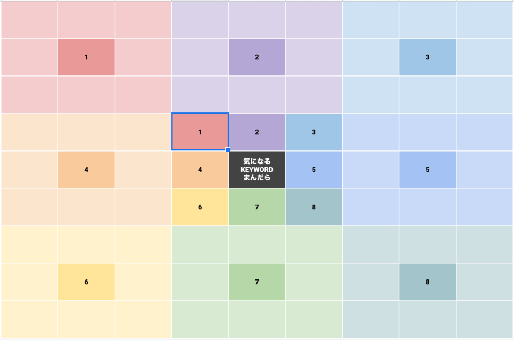Image resolution: width=514 pixels, height=340 pixels.
Task: Select cell 5 inside the periwinkle block
Action: pos(427,170)
